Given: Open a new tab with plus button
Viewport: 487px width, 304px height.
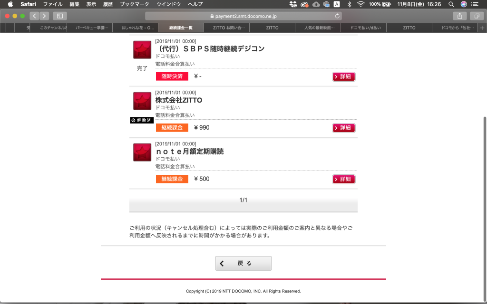Looking at the screenshot, I should pyautogui.click(x=482, y=28).
